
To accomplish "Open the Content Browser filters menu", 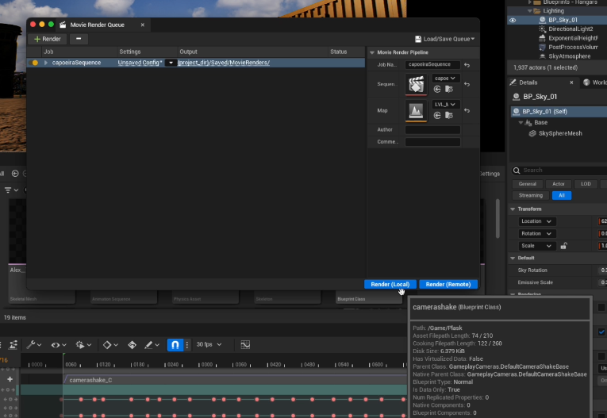I will pos(11,190).
